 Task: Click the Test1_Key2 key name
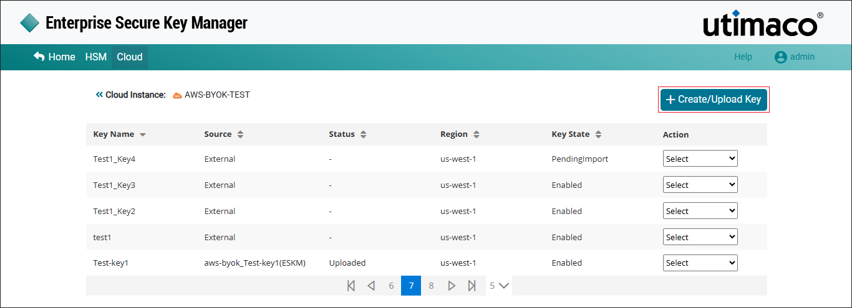(x=114, y=211)
